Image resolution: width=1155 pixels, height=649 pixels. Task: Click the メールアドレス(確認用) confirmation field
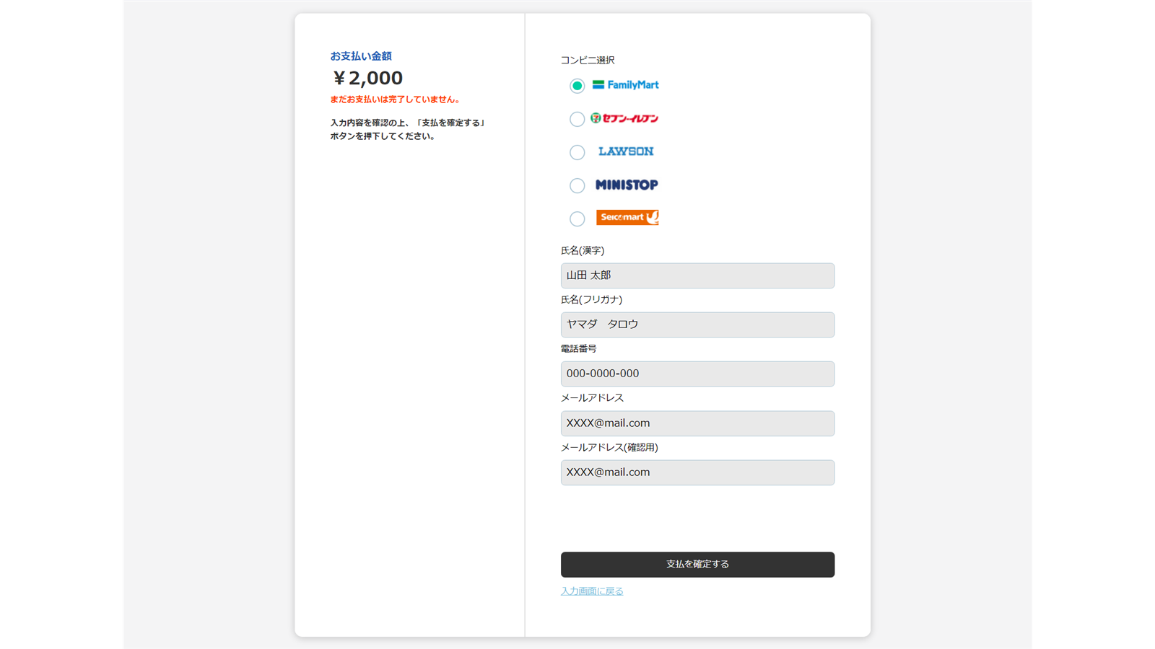pyautogui.click(x=697, y=472)
